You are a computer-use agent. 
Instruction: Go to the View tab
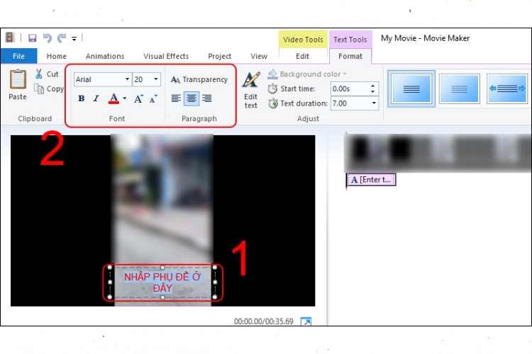coord(259,56)
